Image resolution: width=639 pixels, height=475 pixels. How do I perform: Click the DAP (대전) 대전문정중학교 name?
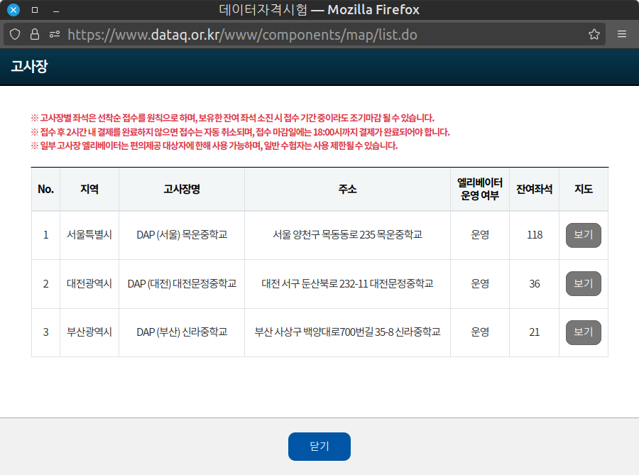coord(182,283)
